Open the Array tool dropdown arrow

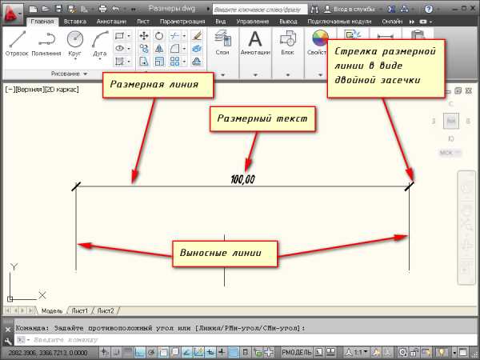(x=184, y=62)
